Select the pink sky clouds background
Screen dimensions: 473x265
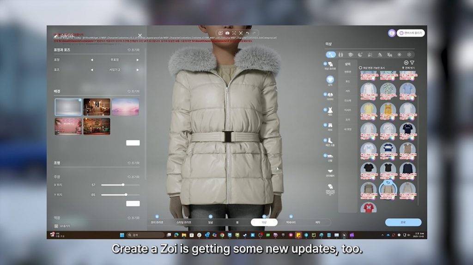pos(125,107)
